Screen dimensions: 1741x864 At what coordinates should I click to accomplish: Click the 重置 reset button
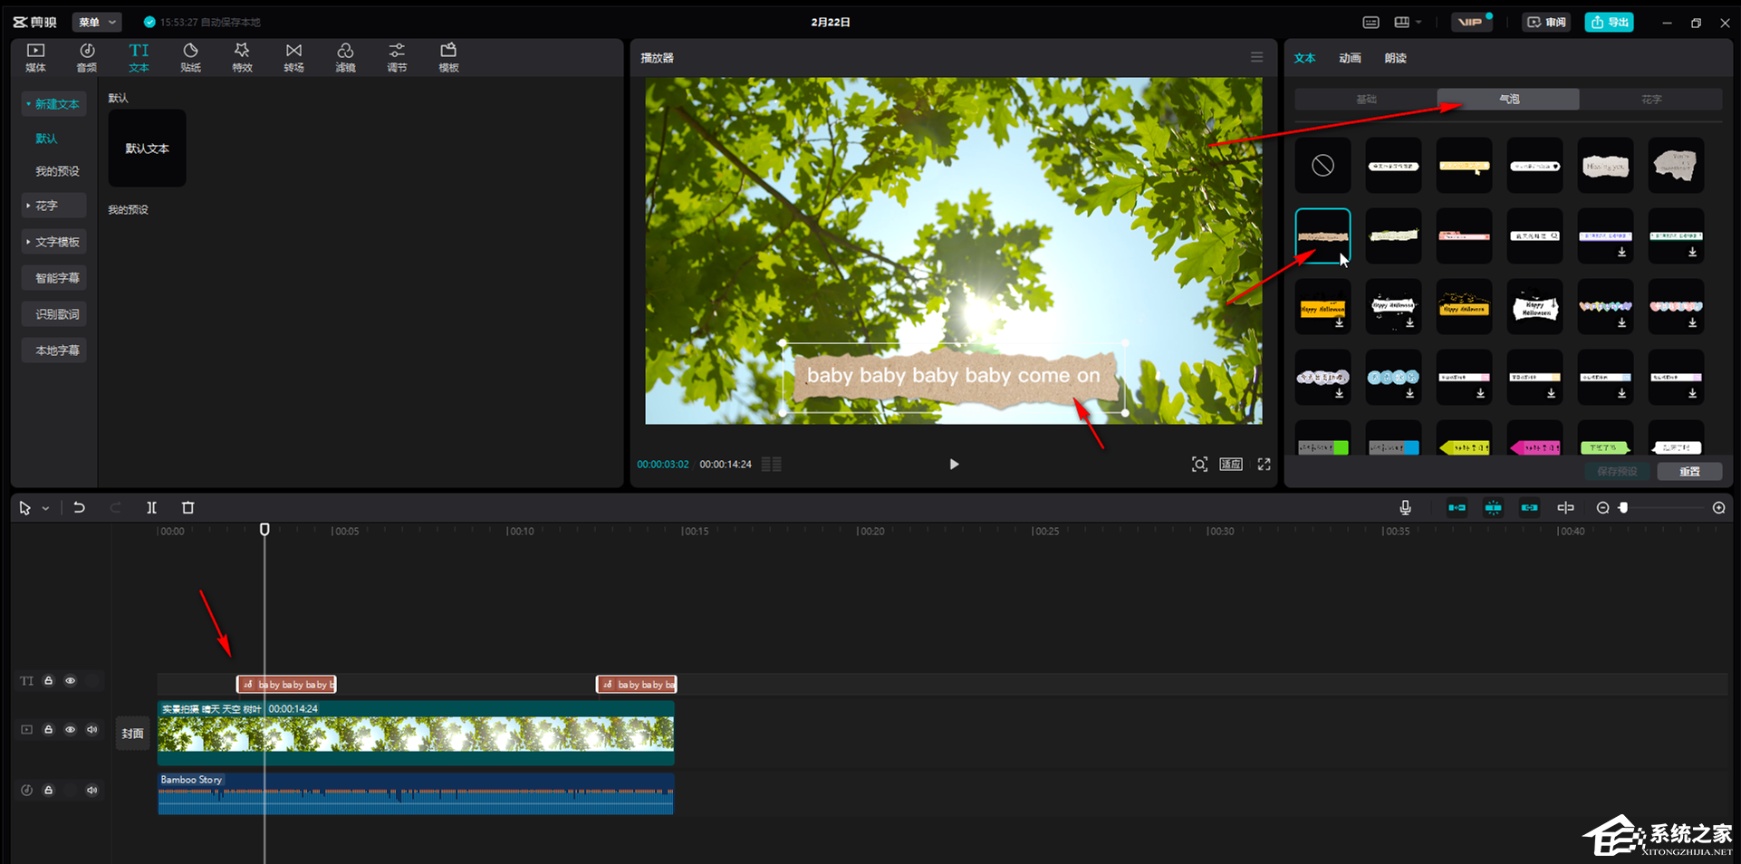tap(1689, 472)
